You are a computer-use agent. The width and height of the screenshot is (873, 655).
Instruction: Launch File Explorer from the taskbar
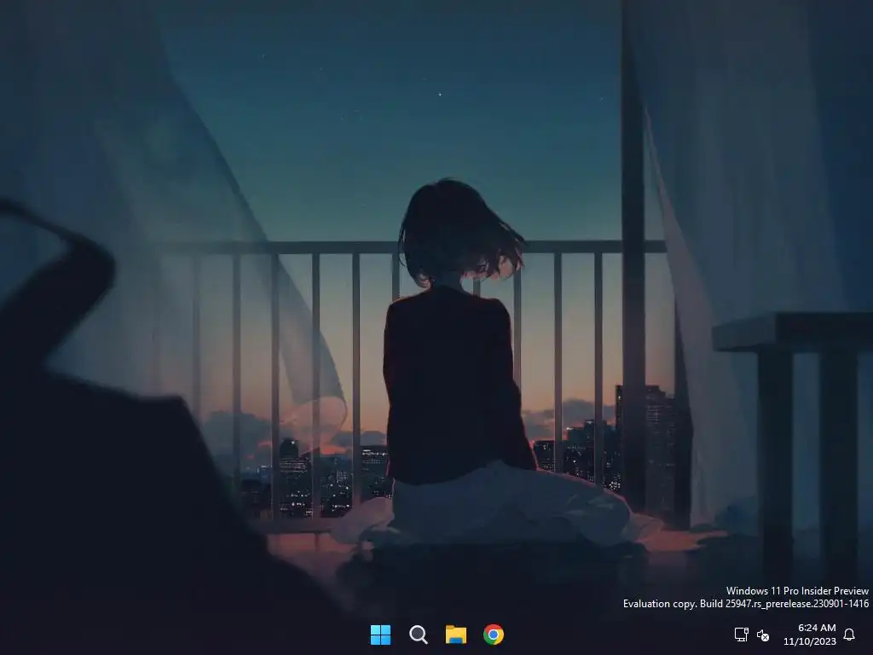click(456, 635)
